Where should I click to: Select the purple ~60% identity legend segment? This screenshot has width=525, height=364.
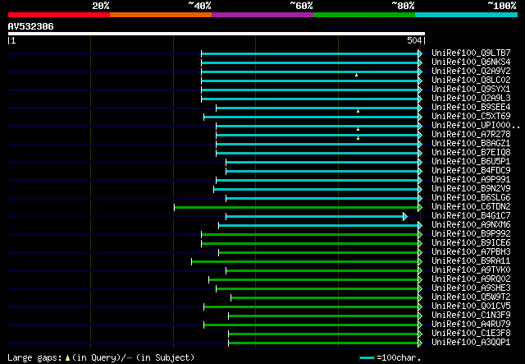click(x=262, y=15)
